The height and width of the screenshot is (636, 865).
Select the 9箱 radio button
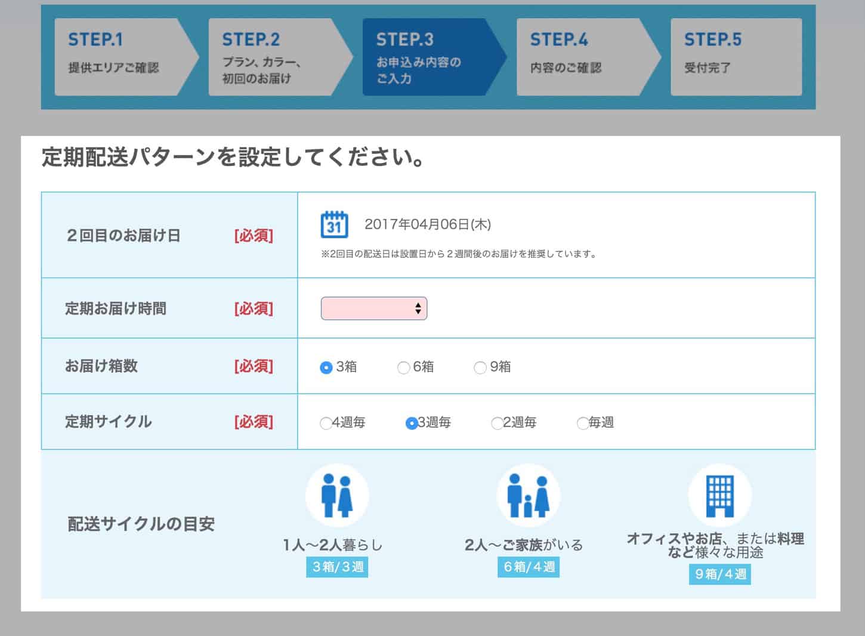point(480,367)
